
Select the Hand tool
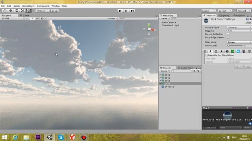coord(5,11)
